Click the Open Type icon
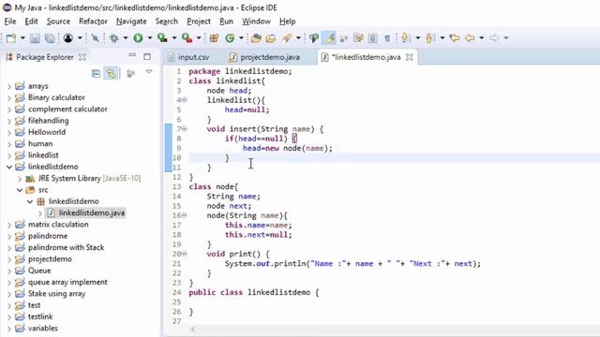The image size is (600, 337). [x=256, y=37]
